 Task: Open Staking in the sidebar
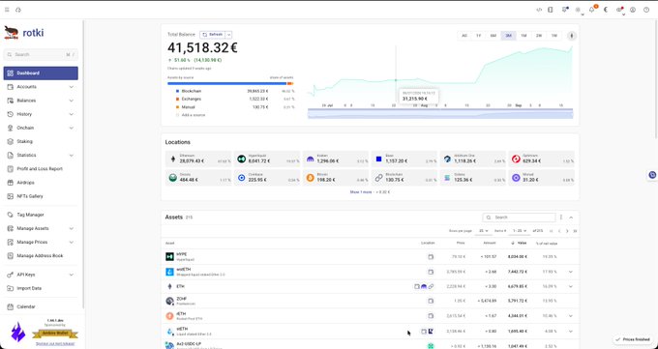coord(41,141)
